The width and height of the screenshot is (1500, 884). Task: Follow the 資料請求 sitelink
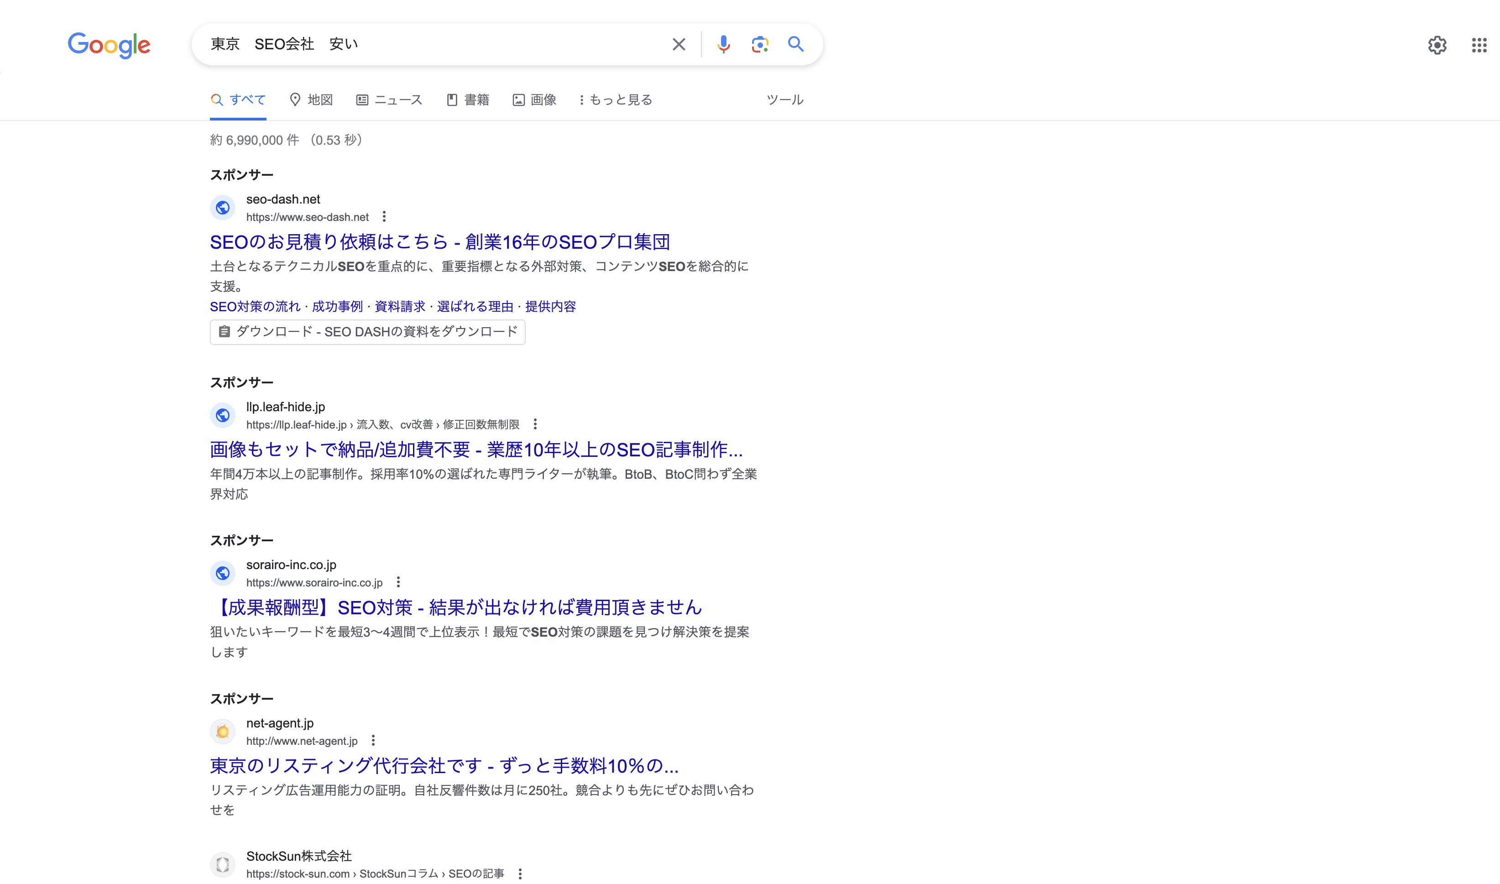coord(400,307)
